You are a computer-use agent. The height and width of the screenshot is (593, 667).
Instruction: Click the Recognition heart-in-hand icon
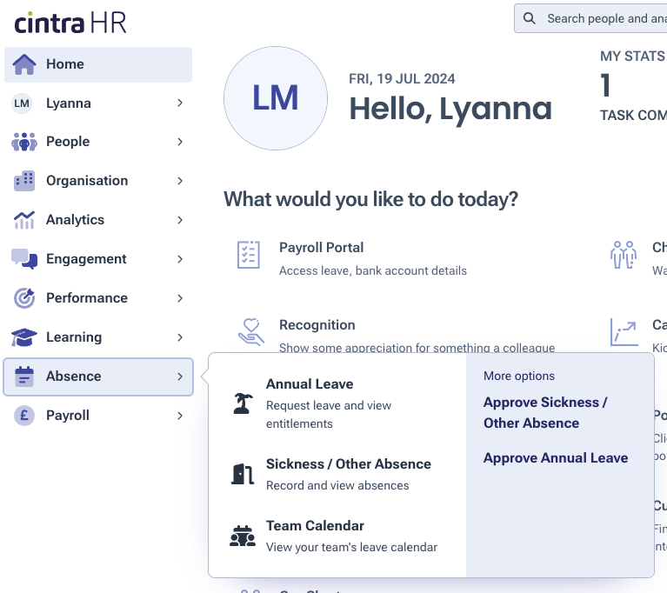250,332
